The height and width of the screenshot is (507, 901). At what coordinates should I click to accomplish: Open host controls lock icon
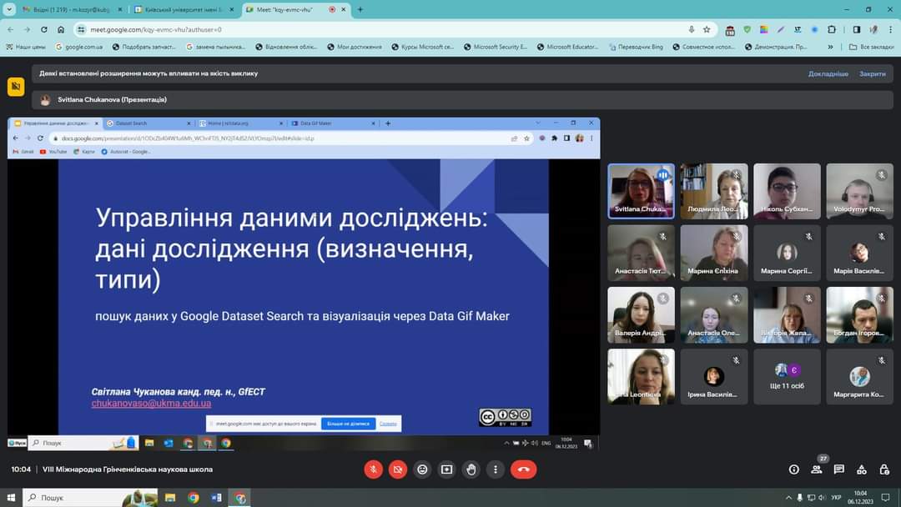[884, 469]
